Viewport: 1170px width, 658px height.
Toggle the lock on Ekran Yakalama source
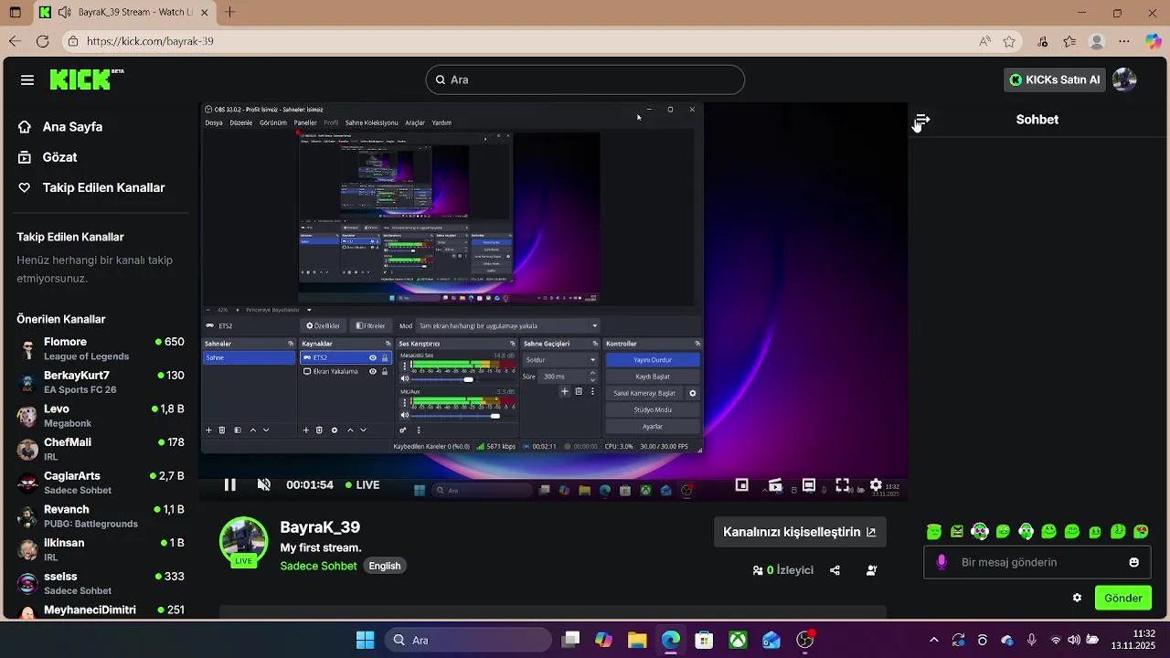click(x=385, y=371)
